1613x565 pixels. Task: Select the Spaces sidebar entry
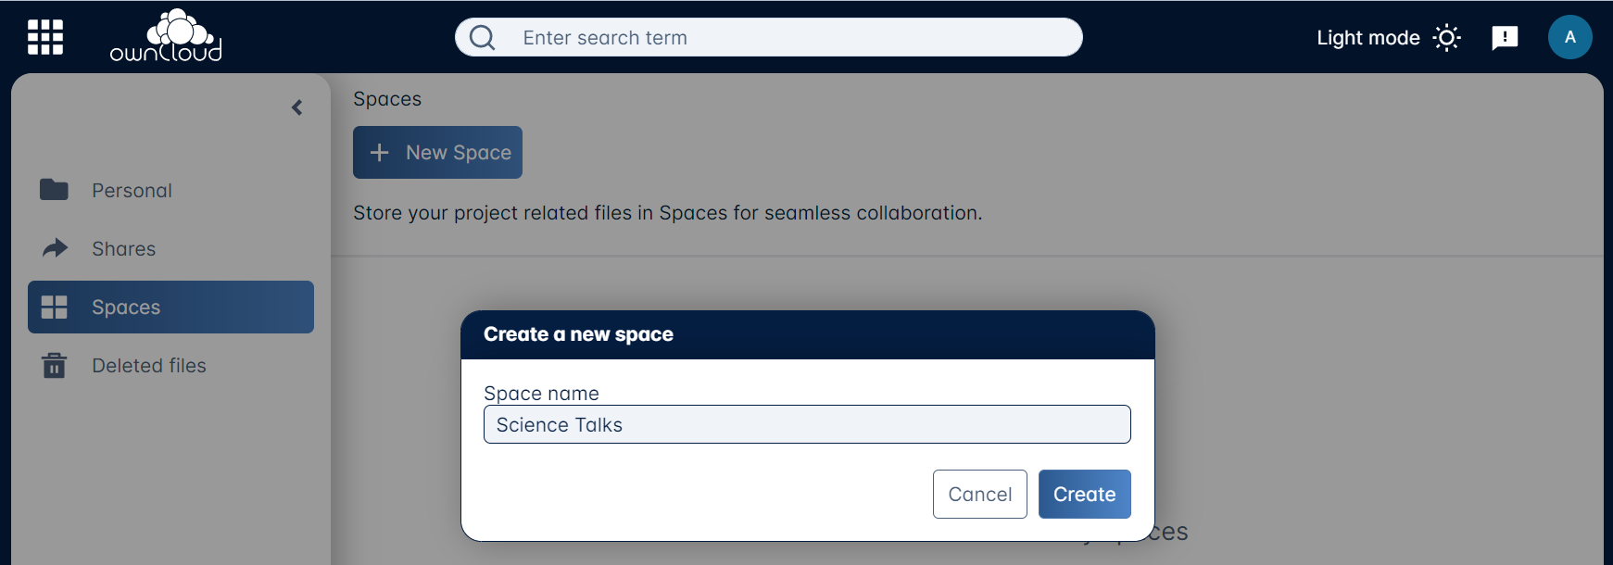click(126, 307)
